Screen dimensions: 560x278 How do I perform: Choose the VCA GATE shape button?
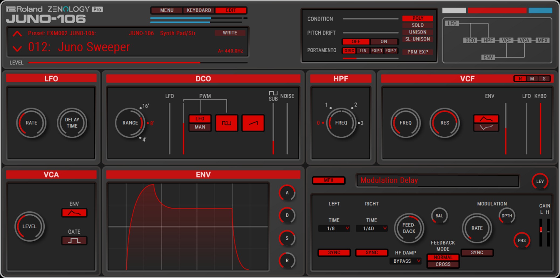pyautogui.click(x=74, y=241)
